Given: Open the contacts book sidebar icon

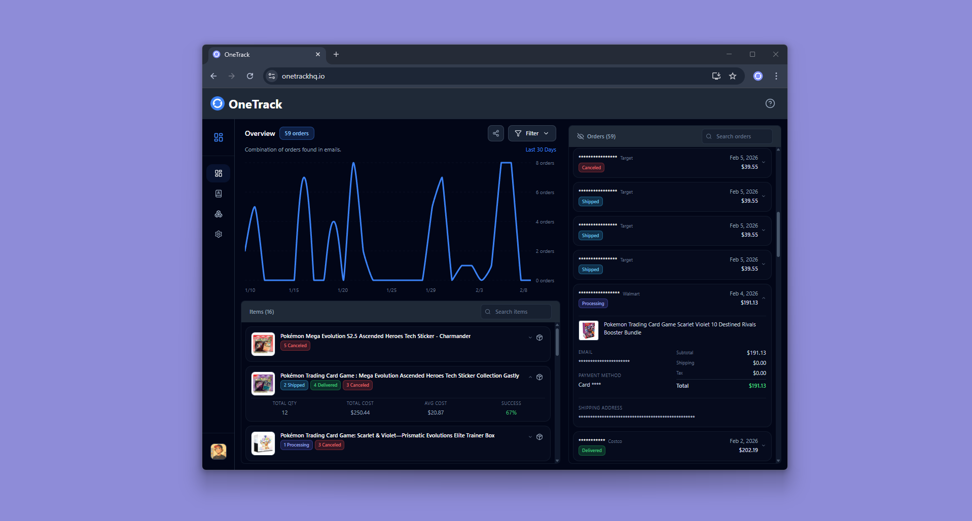Looking at the screenshot, I should click(x=219, y=194).
